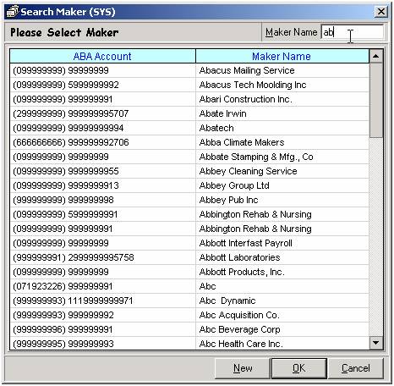Close the Search Maker dialog

coord(380,12)
